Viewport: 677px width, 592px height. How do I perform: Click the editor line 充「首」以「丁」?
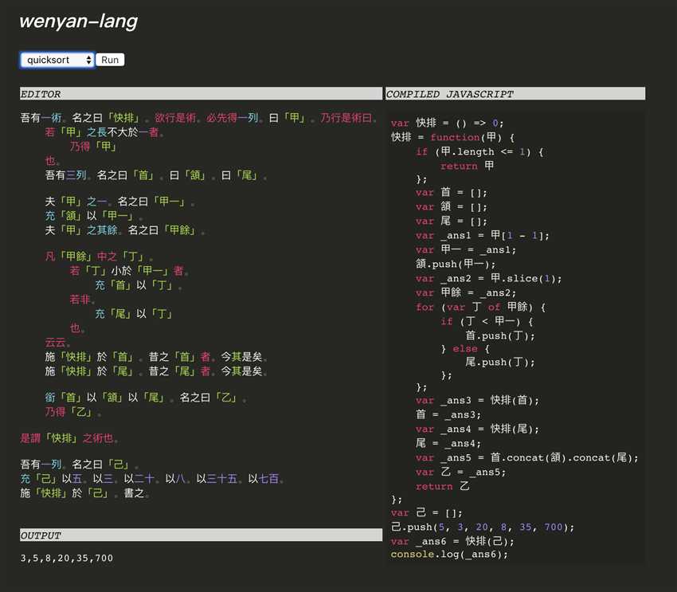(x=138, y=285)
